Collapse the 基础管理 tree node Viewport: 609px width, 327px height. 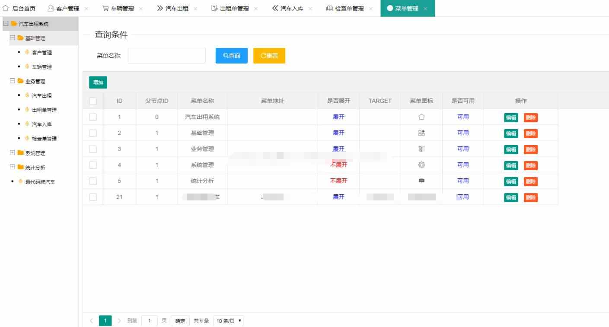pyautogui.click(x=12, y=38)
